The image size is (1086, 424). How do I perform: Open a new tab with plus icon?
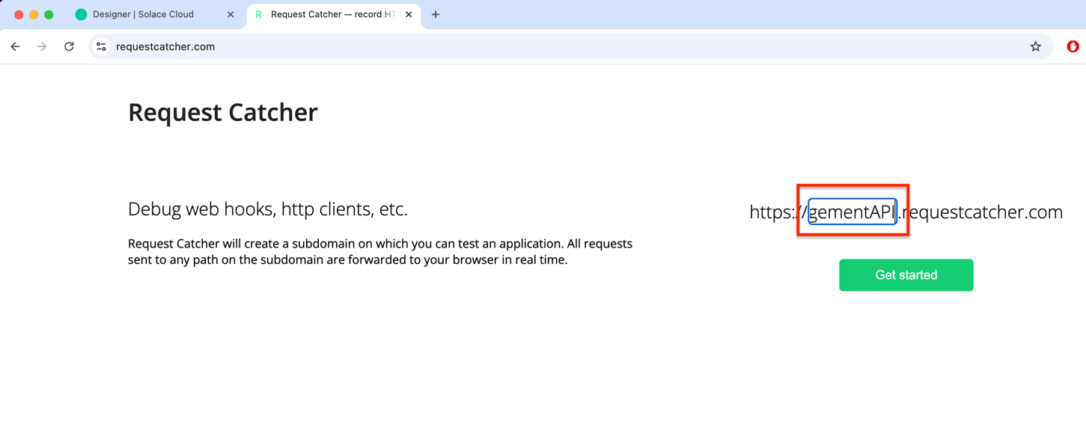click(x=436, y=14)
